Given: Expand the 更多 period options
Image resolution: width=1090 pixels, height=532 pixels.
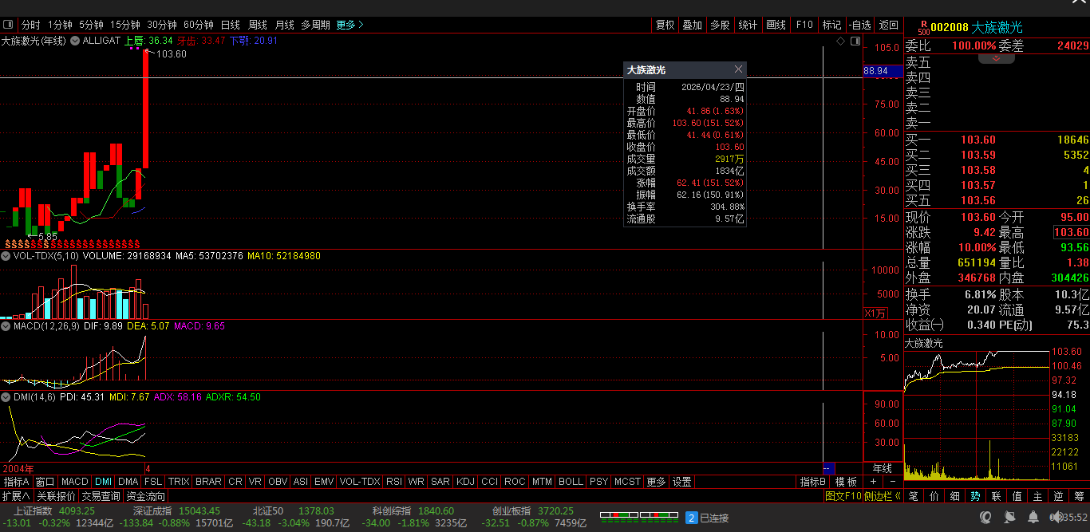Looking at the screenshot, I should tap(350, 25).
